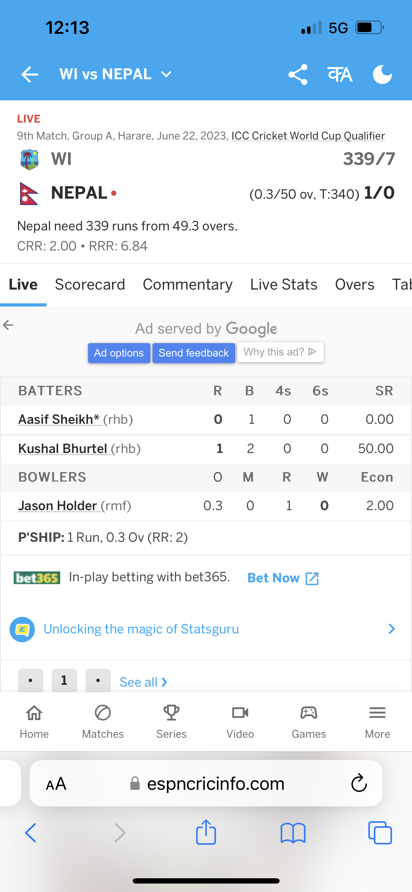Toggle dark mode moon icon

(x=382, y=75)
